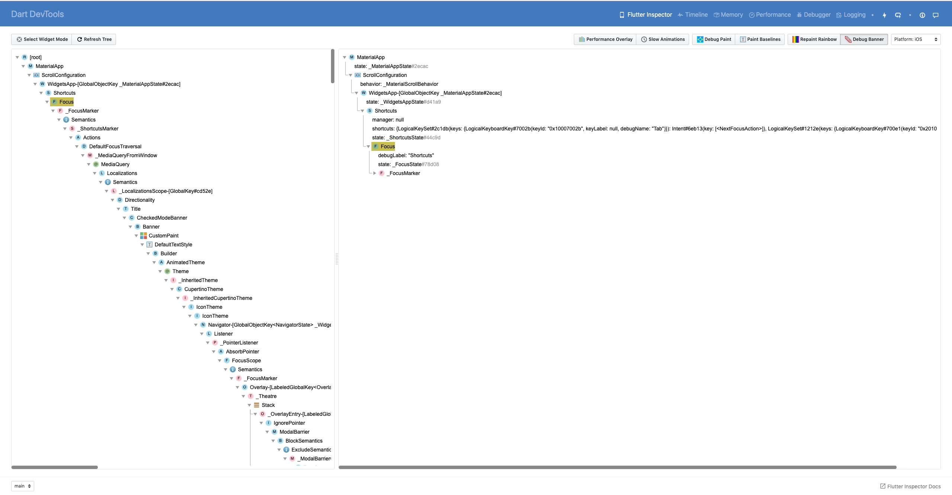Open the Debugger panel
Screen dimensions: 952x495
pos(813,15)
